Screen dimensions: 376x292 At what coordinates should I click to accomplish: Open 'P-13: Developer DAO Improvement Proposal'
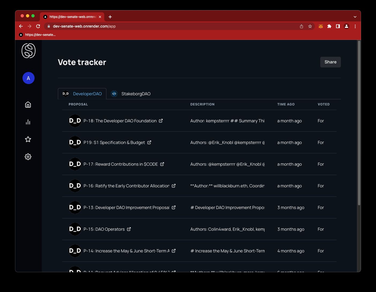click(126, 207)
